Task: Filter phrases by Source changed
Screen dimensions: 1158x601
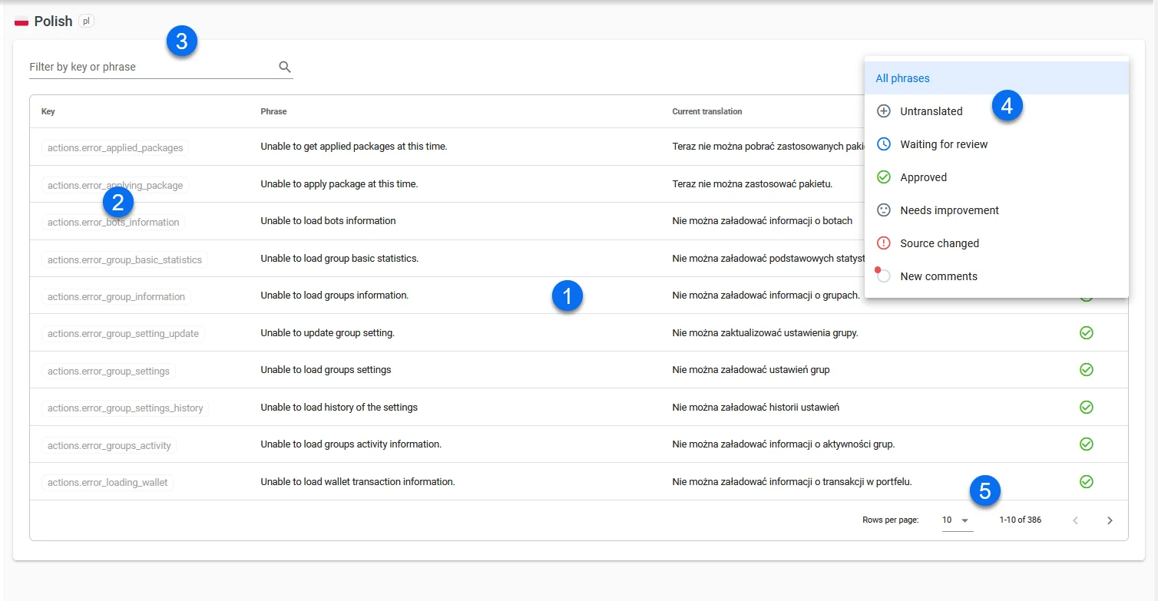Action: (997, 243)
